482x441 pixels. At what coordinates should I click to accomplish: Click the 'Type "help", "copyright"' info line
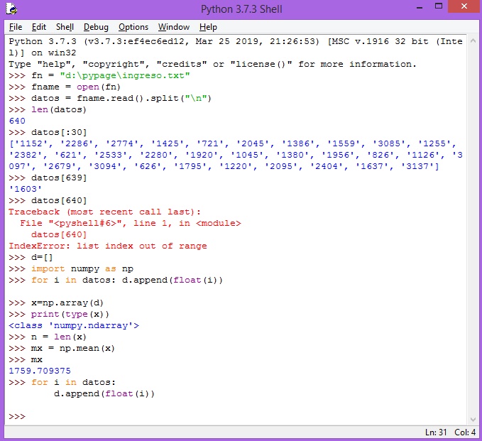(212, 65)
